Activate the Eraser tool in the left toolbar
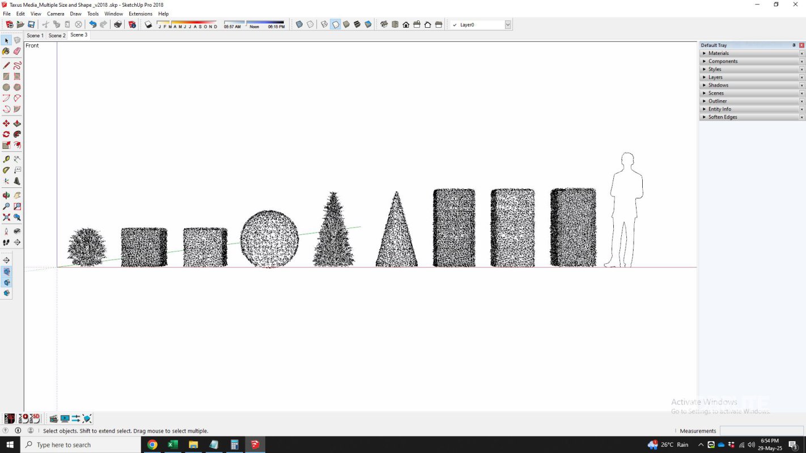806x453 pixels. [17, 51]
